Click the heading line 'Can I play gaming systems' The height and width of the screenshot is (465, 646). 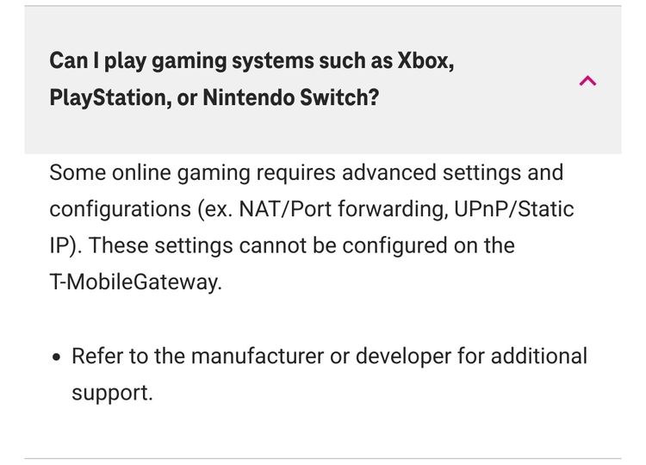(x=252, y=60)
